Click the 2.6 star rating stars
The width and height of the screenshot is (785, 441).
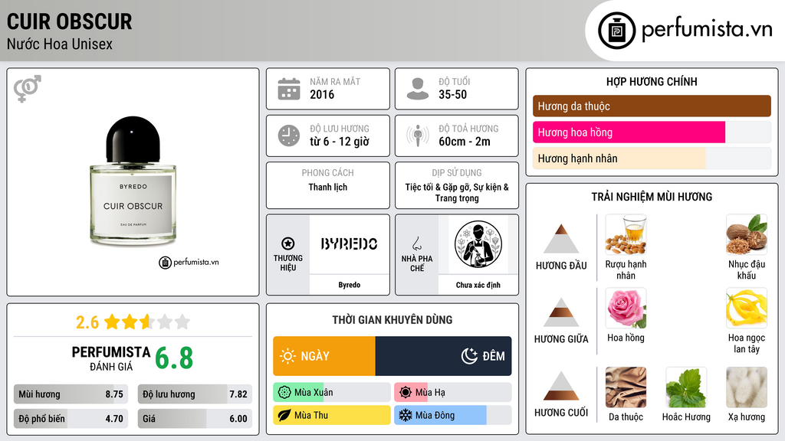click(x=147, y=322)
